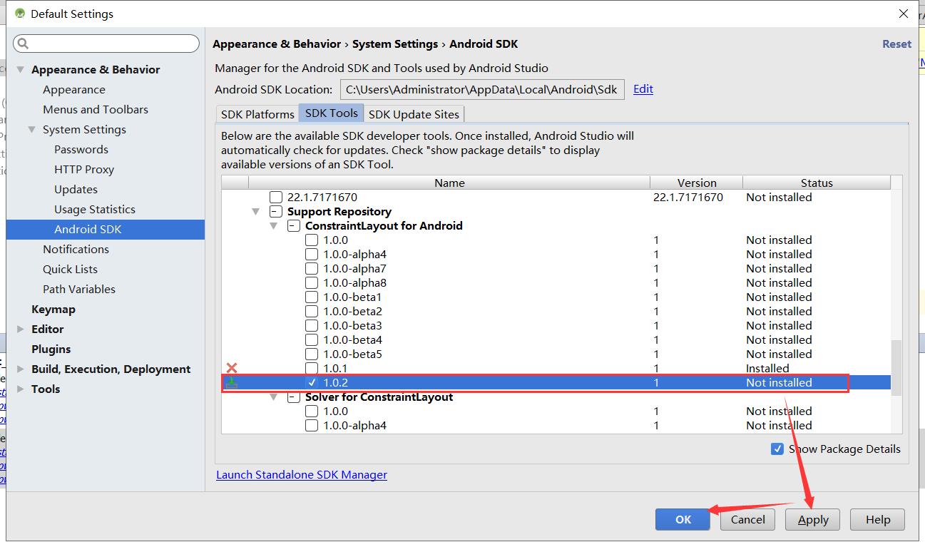Check the 1.0.0-alpha8 checkbox

312,282
